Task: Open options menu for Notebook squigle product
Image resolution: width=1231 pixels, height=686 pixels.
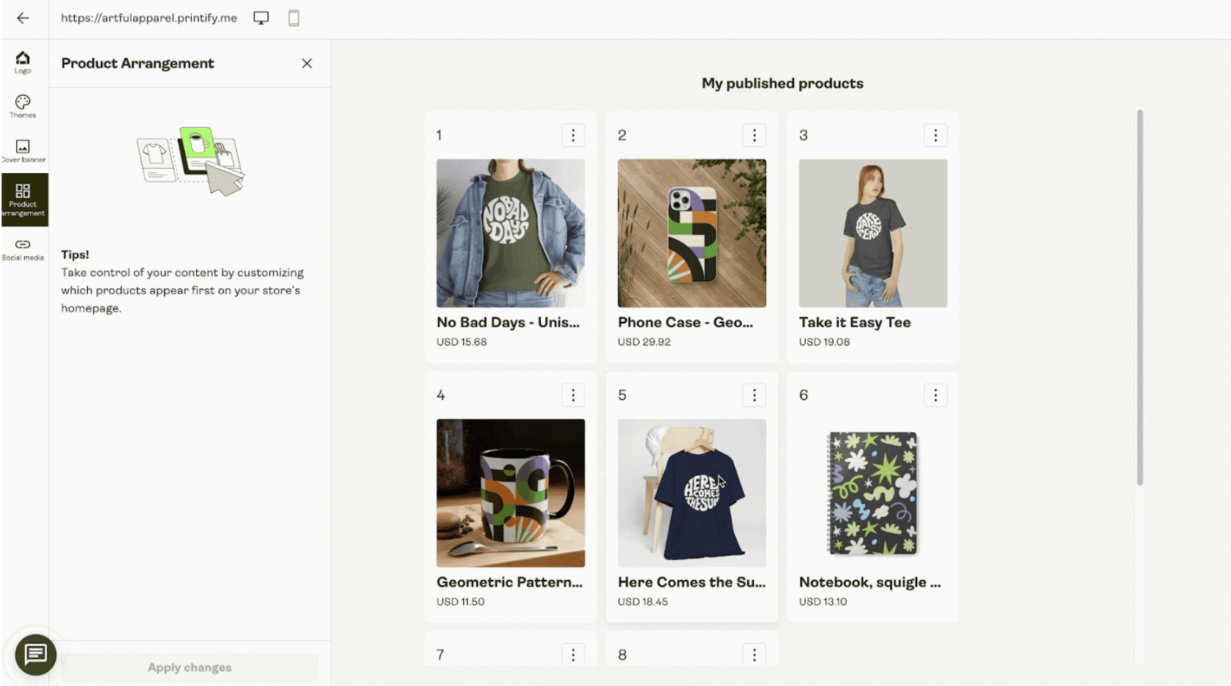Action: 935,395
